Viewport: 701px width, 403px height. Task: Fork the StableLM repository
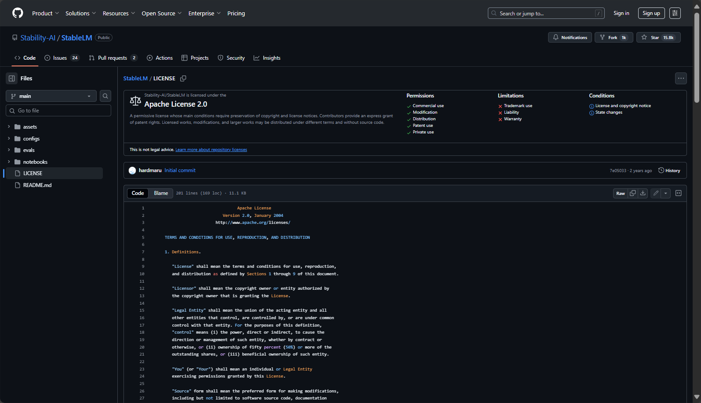coord(614,37)
